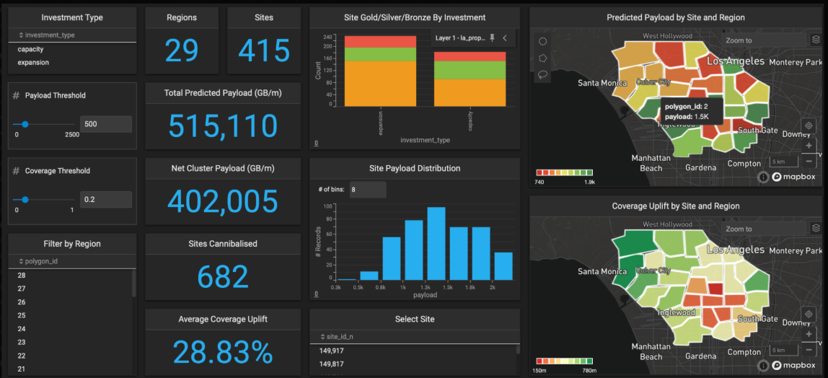Click the Coverage Threshold value field showing 0.2
Viewport: 828px width, 378px height.
105,200
